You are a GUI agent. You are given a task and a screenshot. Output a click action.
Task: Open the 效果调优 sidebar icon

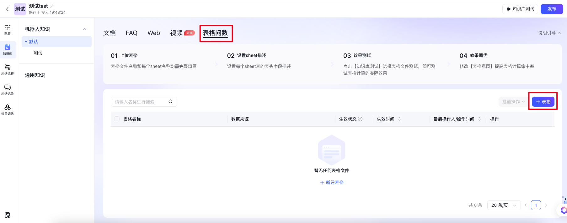tap(8, 109)
